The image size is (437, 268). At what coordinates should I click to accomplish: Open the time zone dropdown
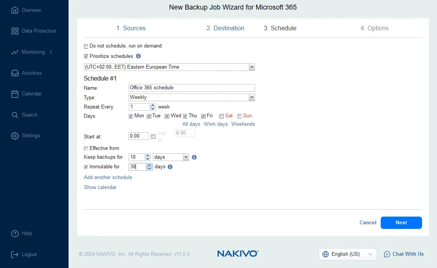click(x=252, y=67)
